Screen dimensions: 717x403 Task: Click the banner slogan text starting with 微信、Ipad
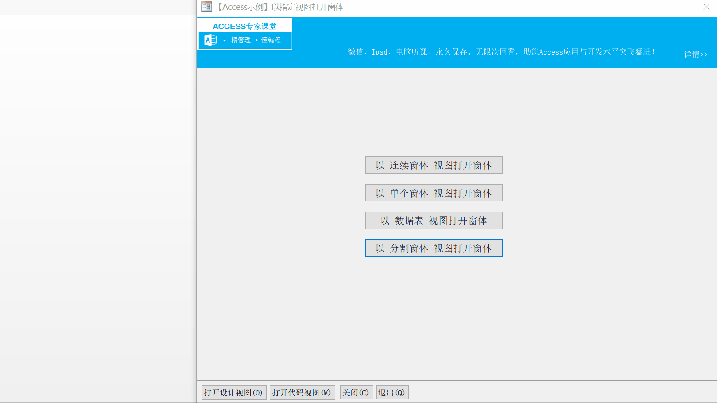click(x=501, y=52)
